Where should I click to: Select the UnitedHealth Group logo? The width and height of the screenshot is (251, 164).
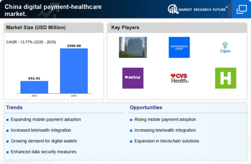[x=179, y=47]
